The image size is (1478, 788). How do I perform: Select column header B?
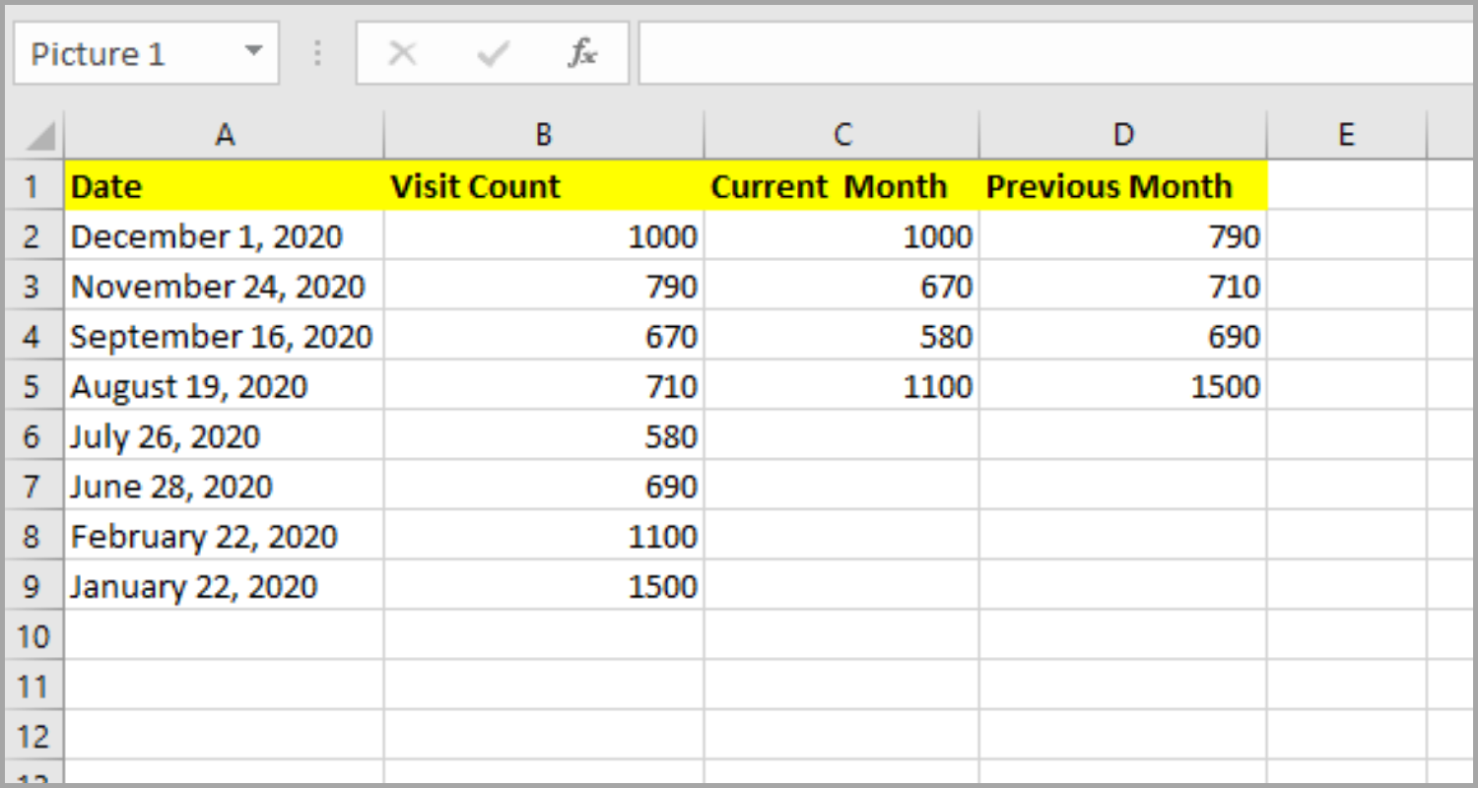543,134
